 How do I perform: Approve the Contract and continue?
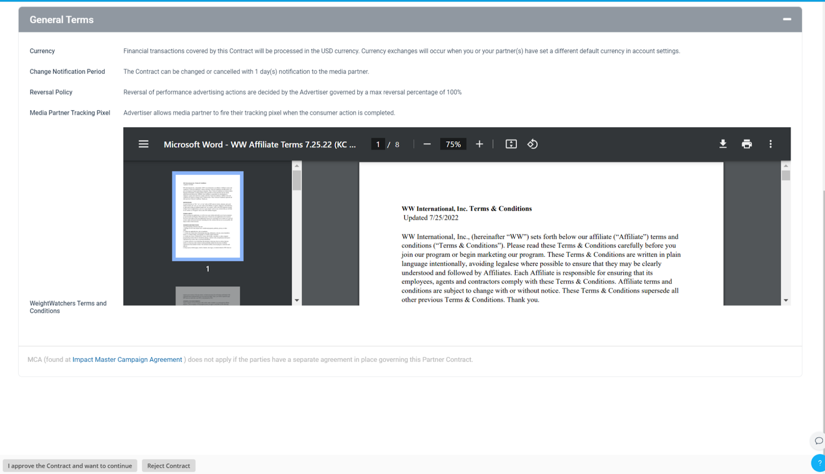(70, 466)
